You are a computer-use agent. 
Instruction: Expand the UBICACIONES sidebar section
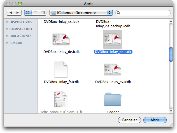8,36
